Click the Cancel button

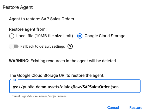coord(113,108)
